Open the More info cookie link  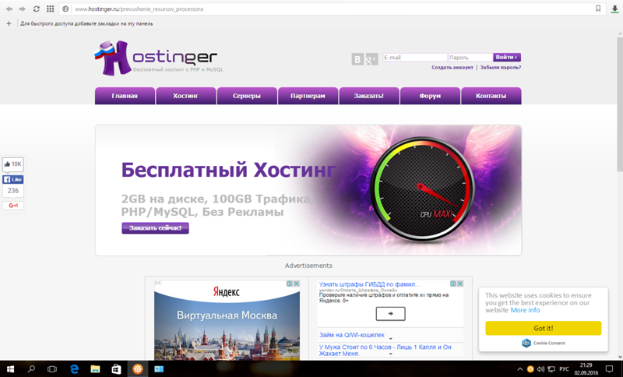[x=525, y=310]
